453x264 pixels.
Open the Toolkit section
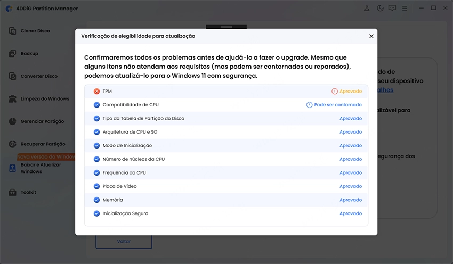click(28, 192)
